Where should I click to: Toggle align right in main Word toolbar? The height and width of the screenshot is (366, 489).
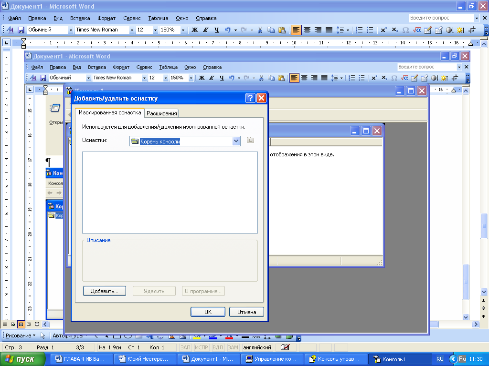[318, 30]
